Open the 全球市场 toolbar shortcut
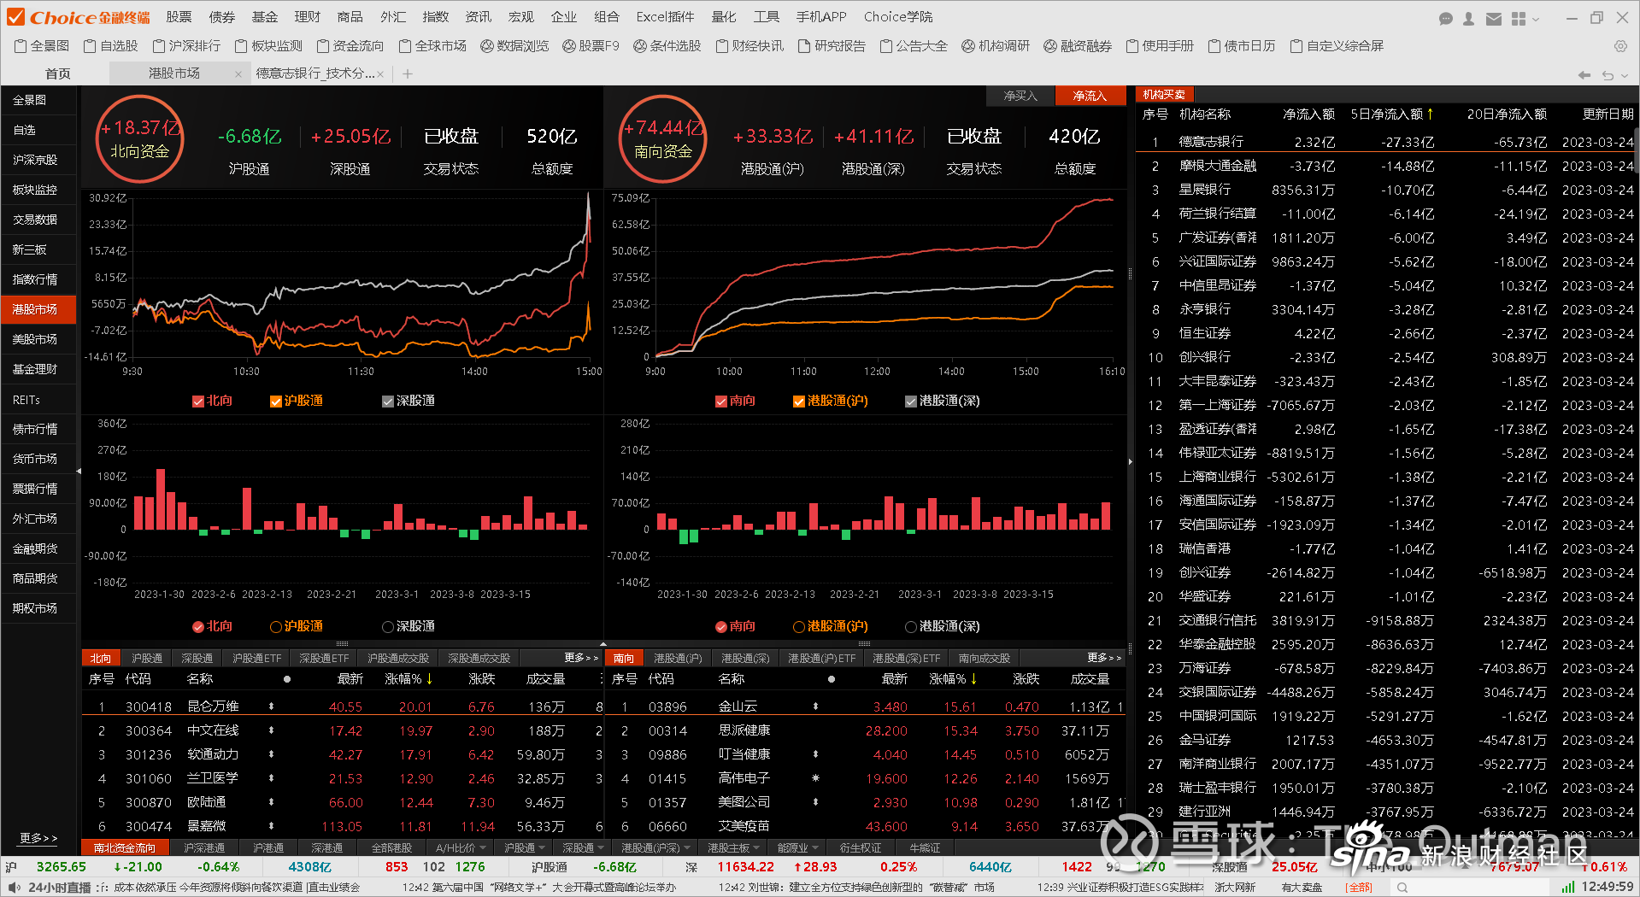This screenshot has width=1640, height=897. coord(432,46)
